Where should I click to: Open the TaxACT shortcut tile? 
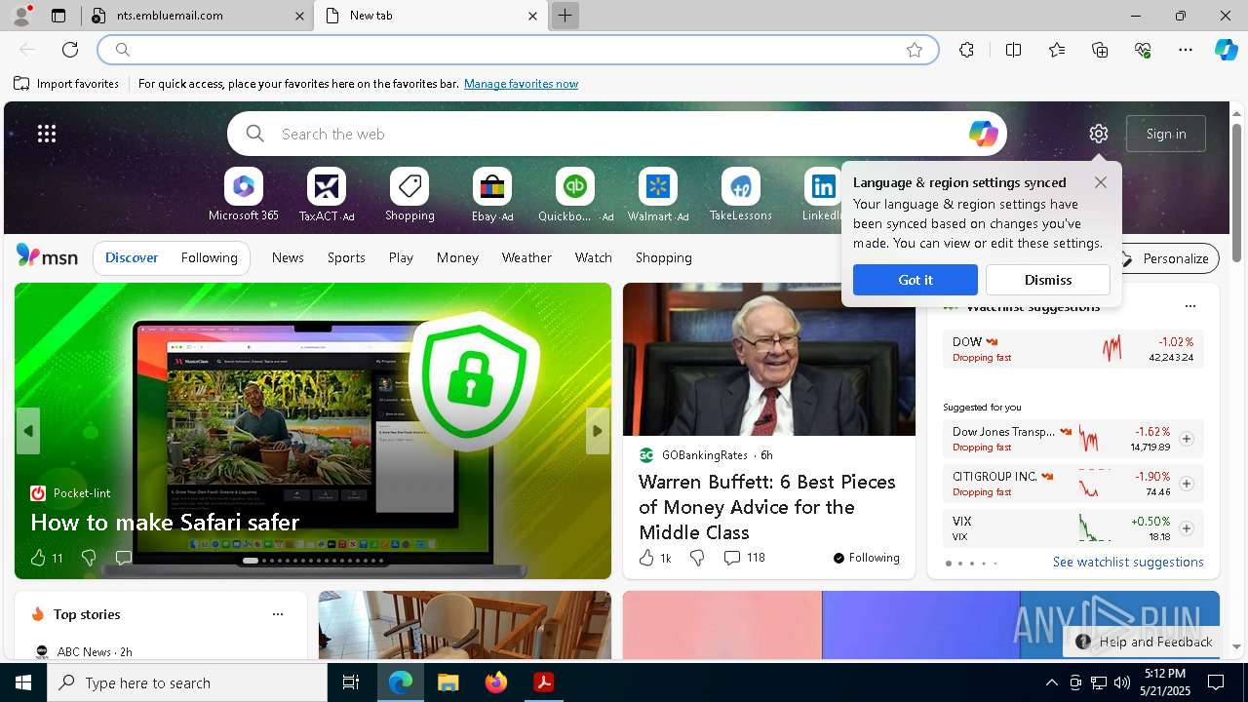pos(327,195)
